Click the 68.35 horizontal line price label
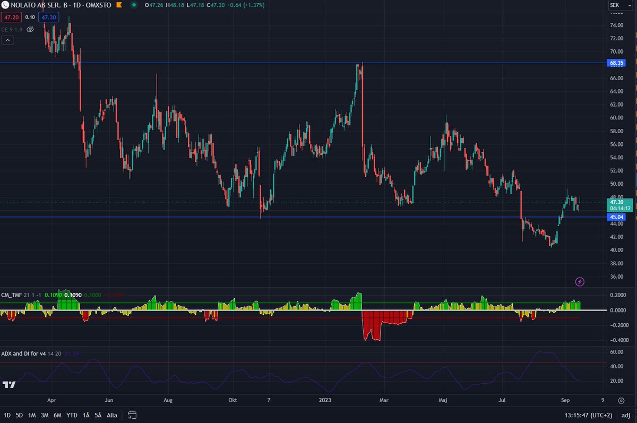This screenshot has height=423, width=637. (x=616, y=63)
